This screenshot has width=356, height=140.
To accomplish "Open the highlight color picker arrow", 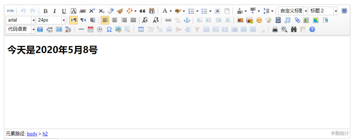I will 184,11.
